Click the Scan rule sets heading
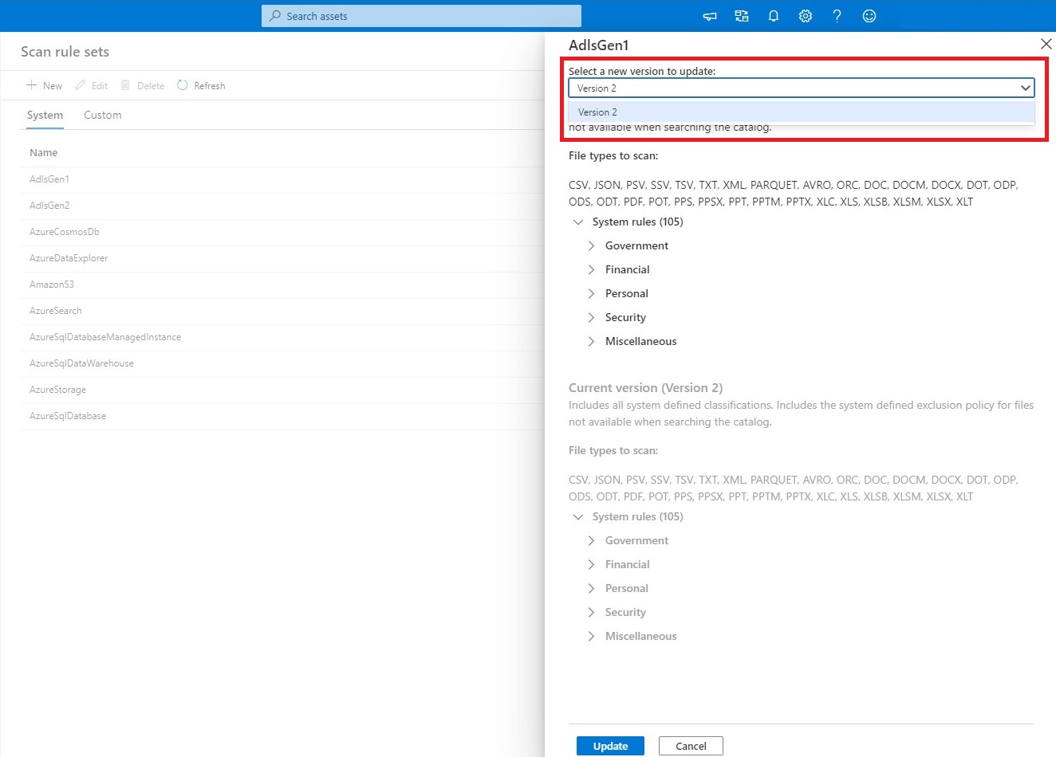This screenshot has width=1056, height=757. (x=65, y=52)
